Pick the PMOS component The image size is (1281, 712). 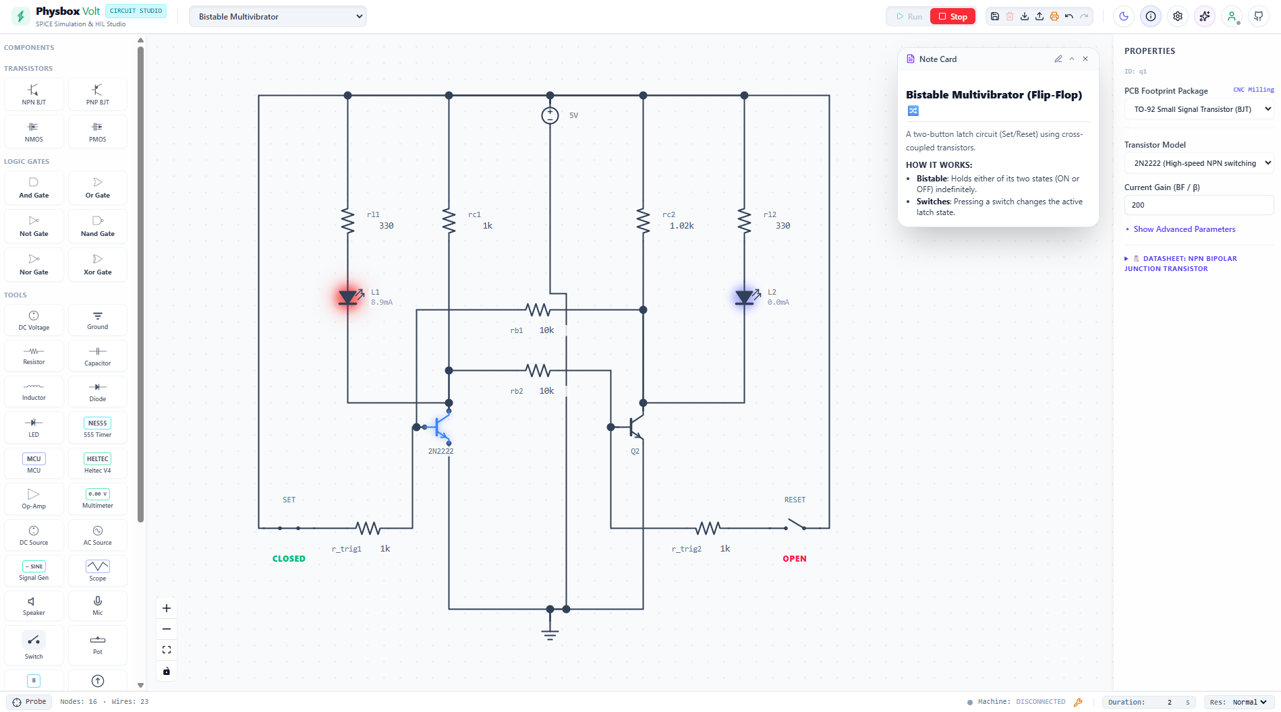[97, 131]
